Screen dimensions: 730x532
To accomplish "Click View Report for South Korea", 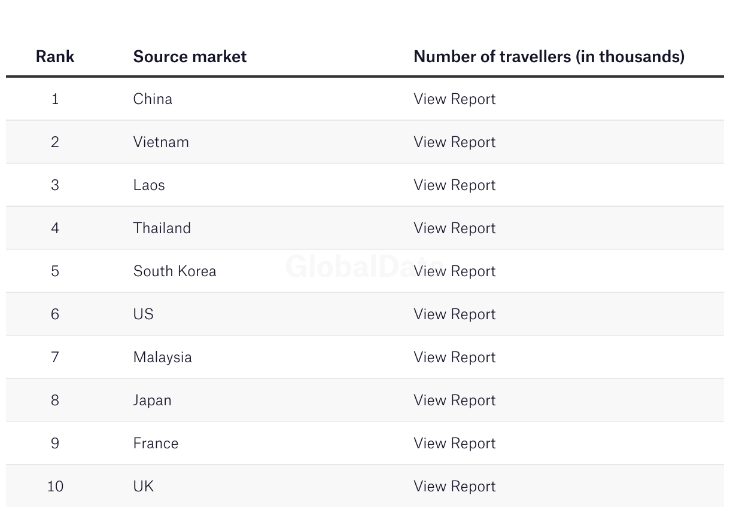I will coord(454,271).
